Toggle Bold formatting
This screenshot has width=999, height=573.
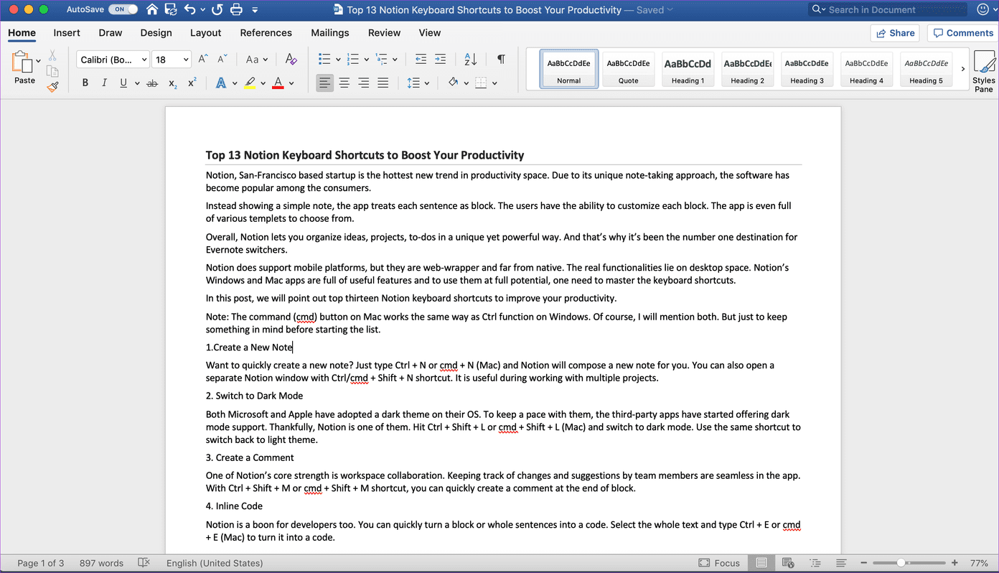85,83
